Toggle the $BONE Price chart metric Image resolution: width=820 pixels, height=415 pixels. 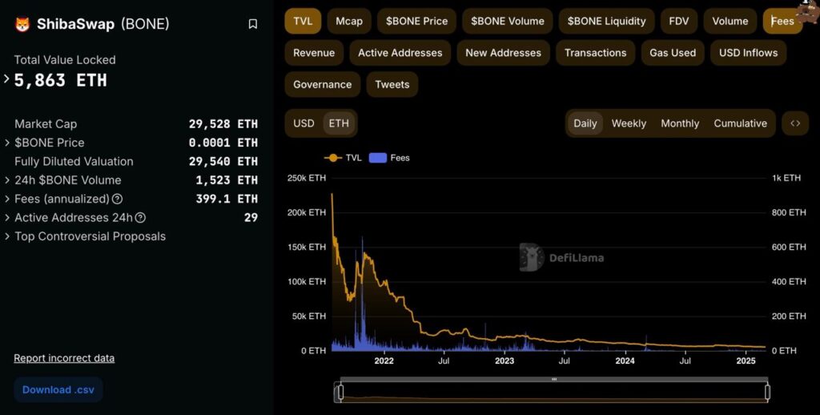[x=416, y=22]
